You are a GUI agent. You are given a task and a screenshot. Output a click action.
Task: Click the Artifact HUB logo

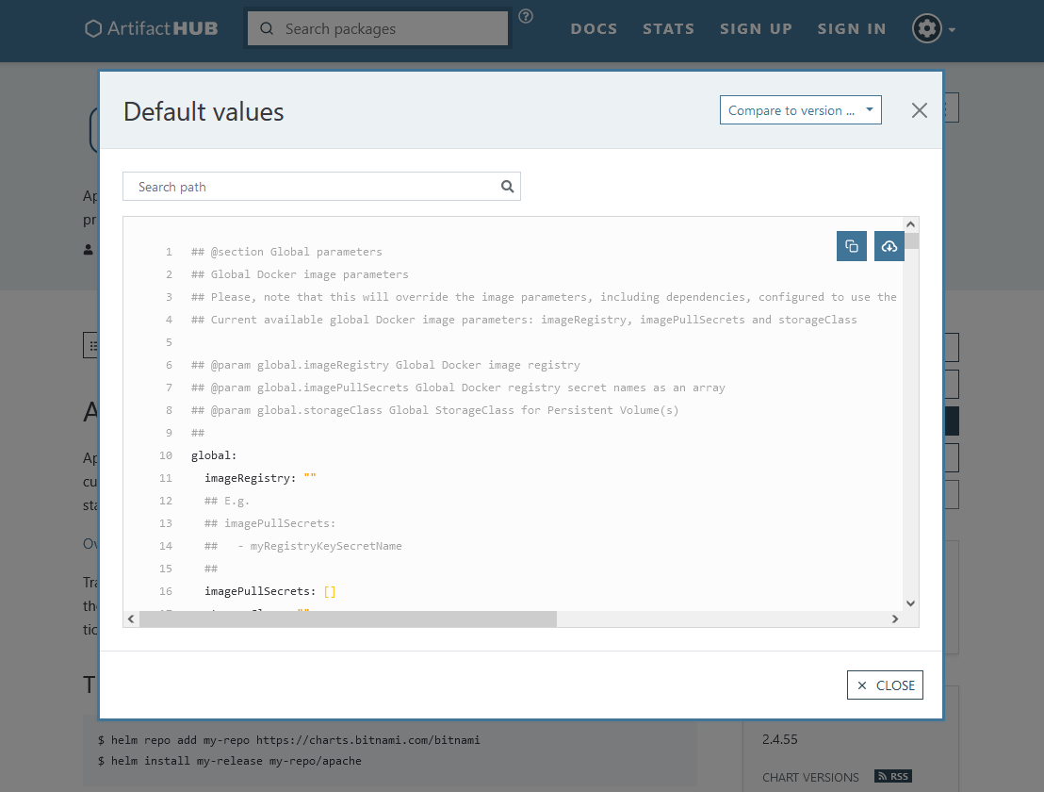coord(151,29)
